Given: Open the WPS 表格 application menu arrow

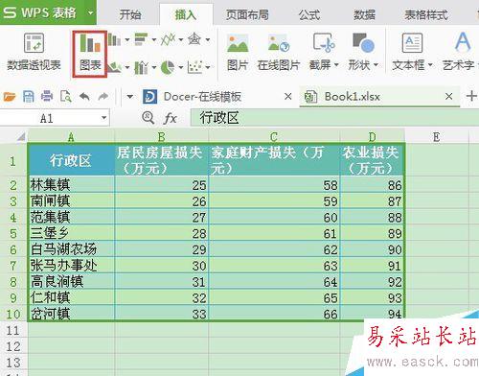Looking at the screenshot, I should click(x=91, y=12).
